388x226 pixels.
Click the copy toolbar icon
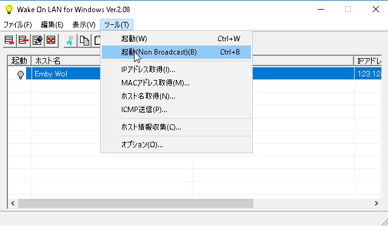coord(84,41)
